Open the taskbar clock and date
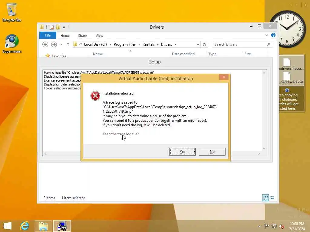310x232 pixels. [297, 226]
